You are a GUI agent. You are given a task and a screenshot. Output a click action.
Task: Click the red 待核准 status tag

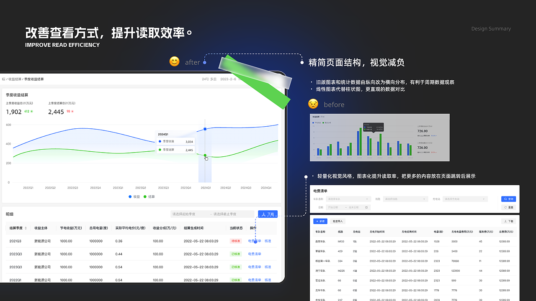point(236,241)
